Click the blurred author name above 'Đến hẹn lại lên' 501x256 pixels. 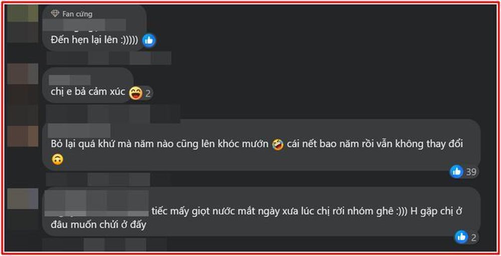point(84,25)
